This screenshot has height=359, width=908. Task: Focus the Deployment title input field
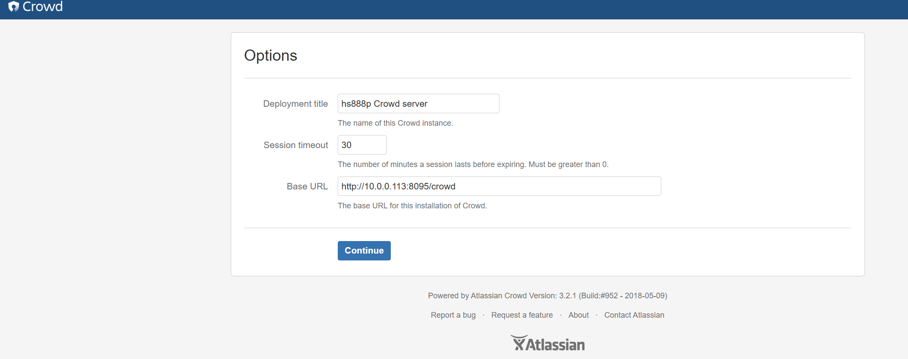click(418, 104)
